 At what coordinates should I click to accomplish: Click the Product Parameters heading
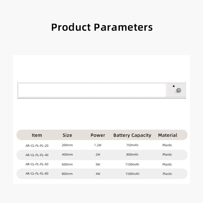coord(102,27)
